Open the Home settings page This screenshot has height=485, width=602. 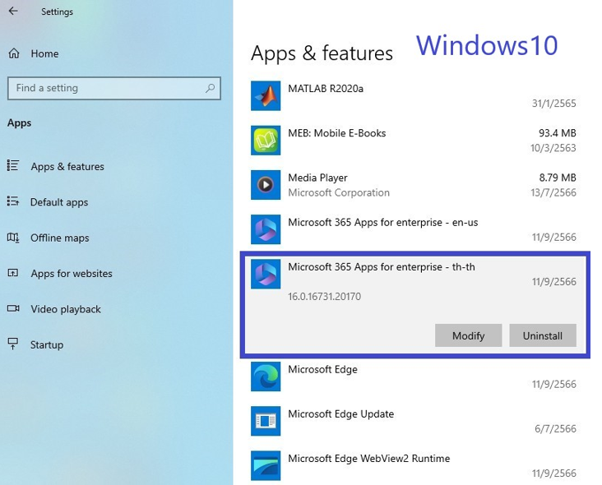click(44, 53)
